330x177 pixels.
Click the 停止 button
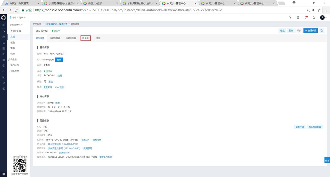(282, 30)
